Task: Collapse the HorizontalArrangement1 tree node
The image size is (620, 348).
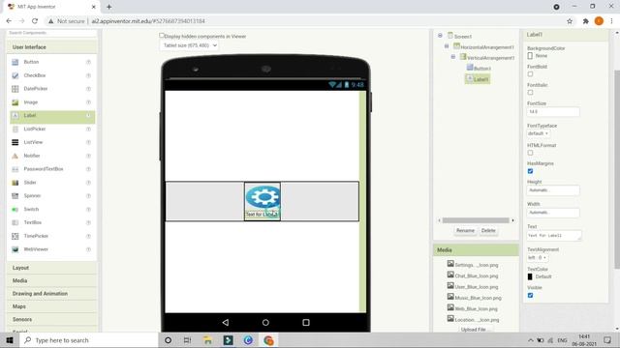Action: click(447, 46)
